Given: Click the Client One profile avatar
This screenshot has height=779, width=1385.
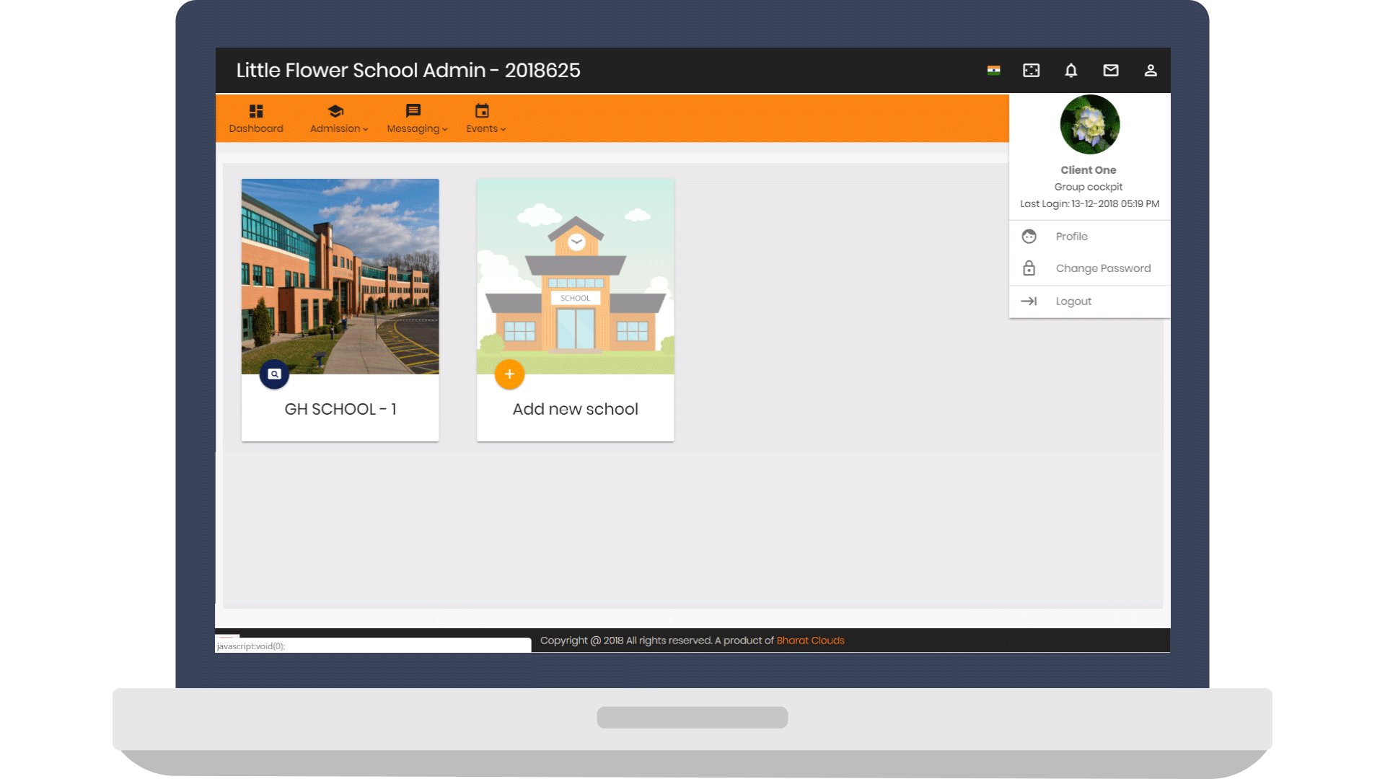Looking at the screenshot, I should point(1089,125).
